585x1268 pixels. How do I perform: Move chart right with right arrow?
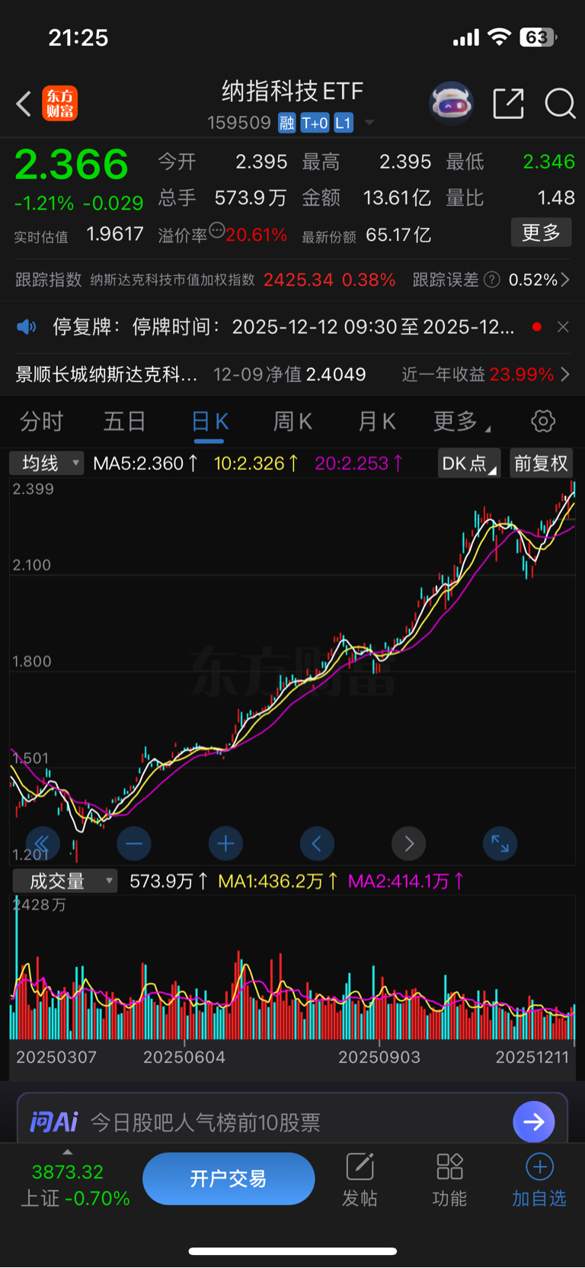coord(408,843)
